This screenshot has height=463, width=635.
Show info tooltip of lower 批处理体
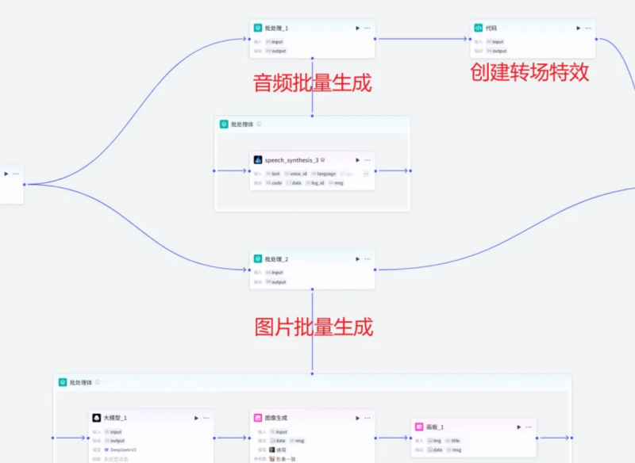pos(97,382)
